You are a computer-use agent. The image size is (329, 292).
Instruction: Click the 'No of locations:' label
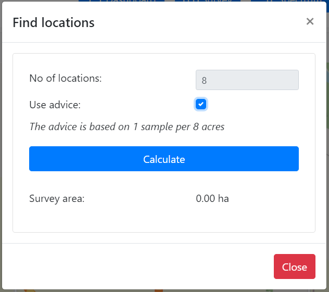coord(66,79)
